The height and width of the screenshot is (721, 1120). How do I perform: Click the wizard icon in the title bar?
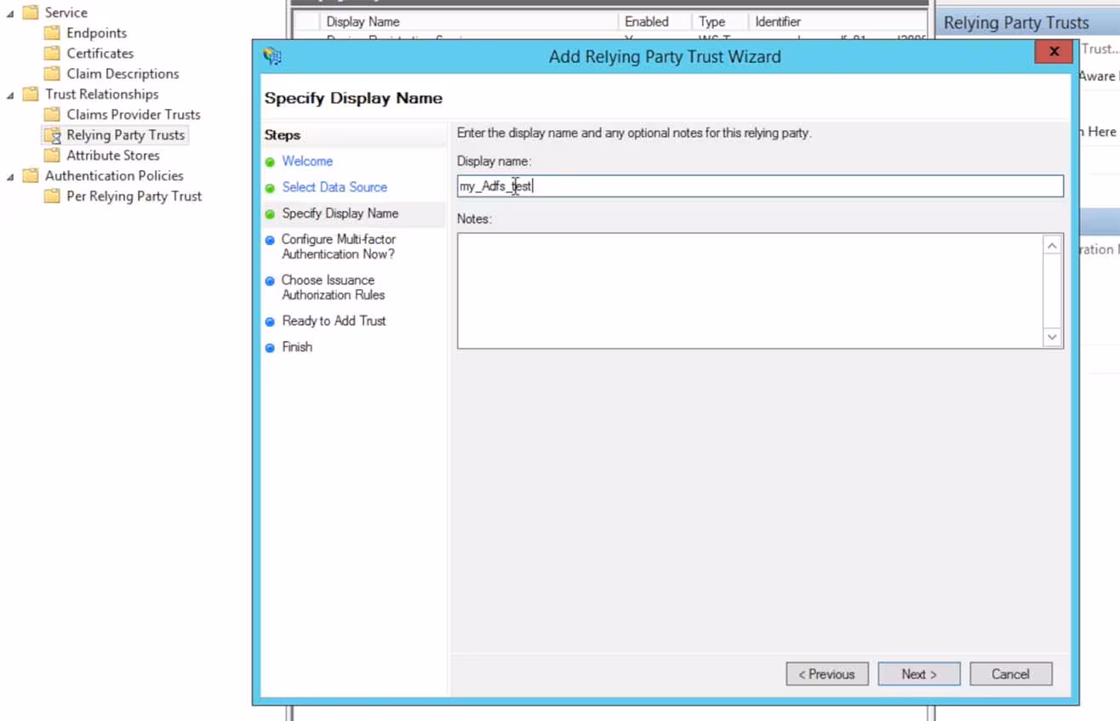(272, 56)
